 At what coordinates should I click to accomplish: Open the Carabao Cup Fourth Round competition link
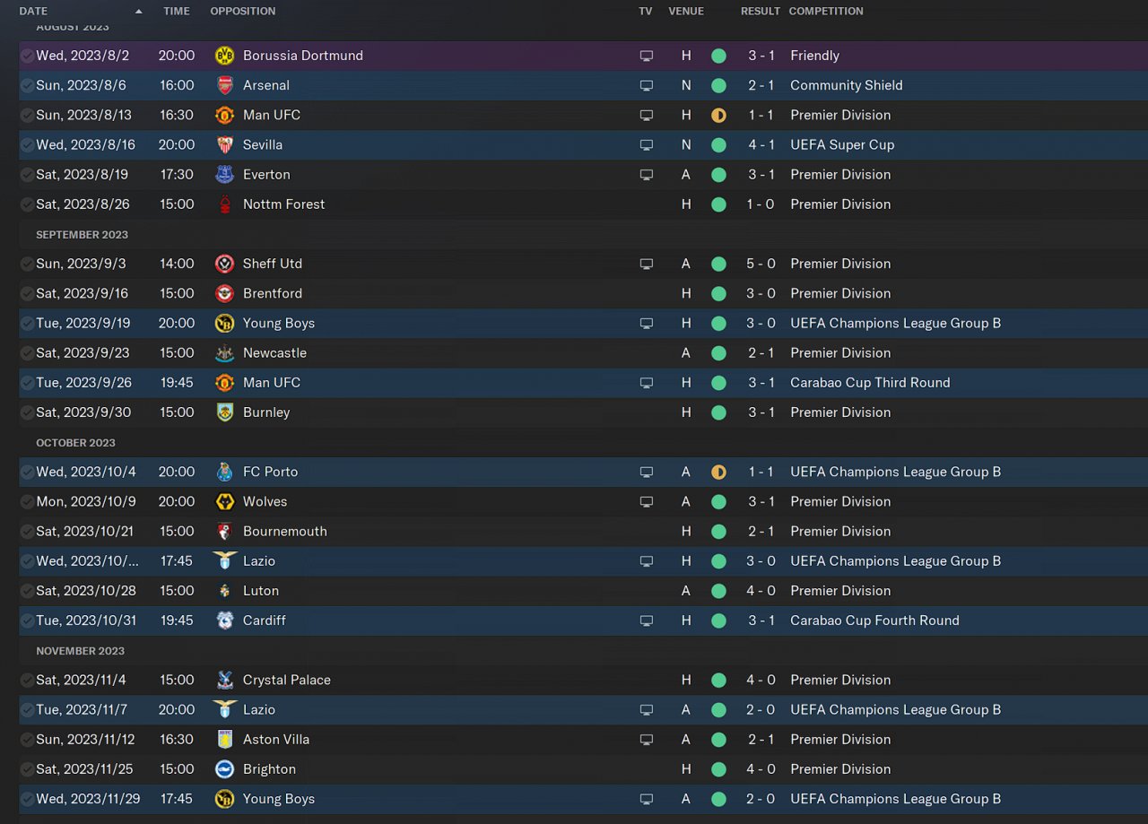[x=874, y=620]
